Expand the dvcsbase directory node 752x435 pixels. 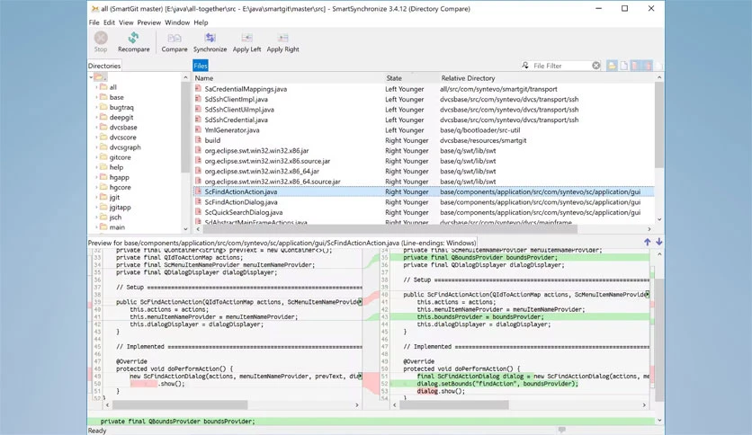(x=96, y=128)
